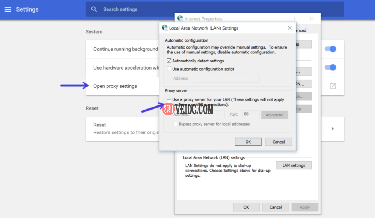Viewport: 375px width, 218px height.
Task: Uncheck Automatically detect settings
Action: 169,61
